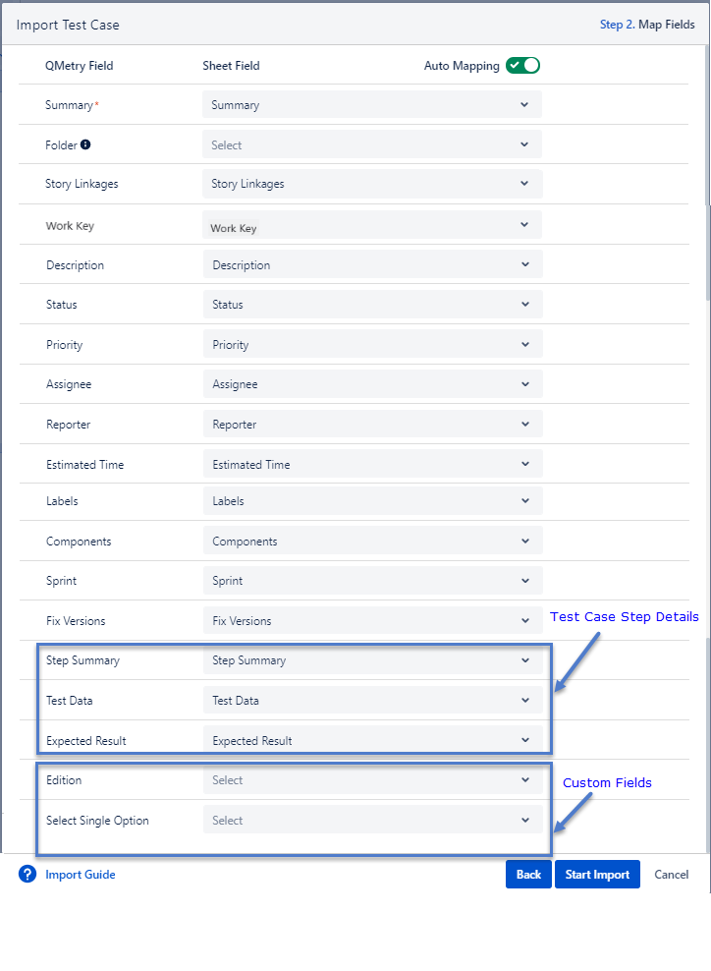Click the Back button
Screen dimensions: 711x971
(x=528, y=874)
